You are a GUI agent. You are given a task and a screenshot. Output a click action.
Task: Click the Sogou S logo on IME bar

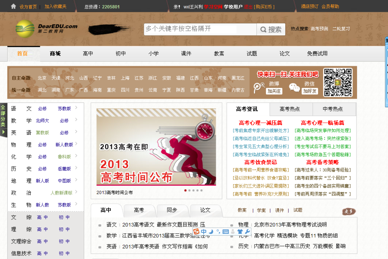[196, 232]
